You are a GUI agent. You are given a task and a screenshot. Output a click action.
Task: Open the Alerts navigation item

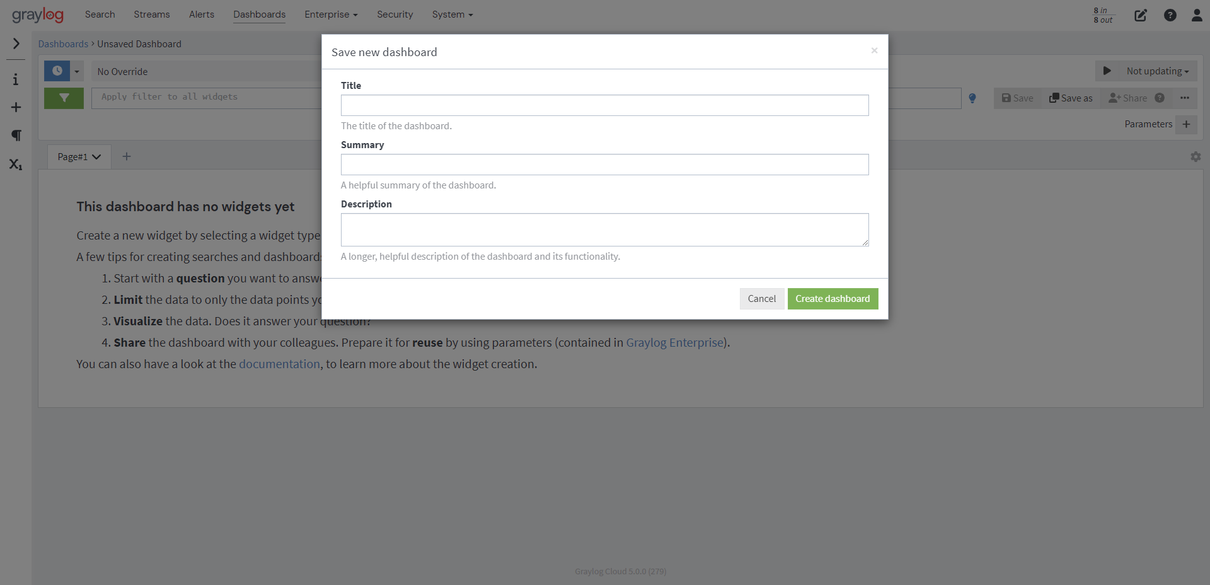(202, 14)
